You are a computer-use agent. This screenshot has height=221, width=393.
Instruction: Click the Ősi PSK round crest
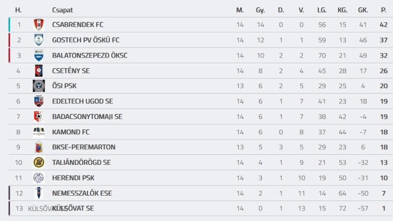(x=39, y=86)
